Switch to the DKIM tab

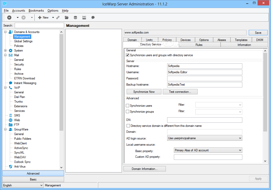click(x=260, y=40)
